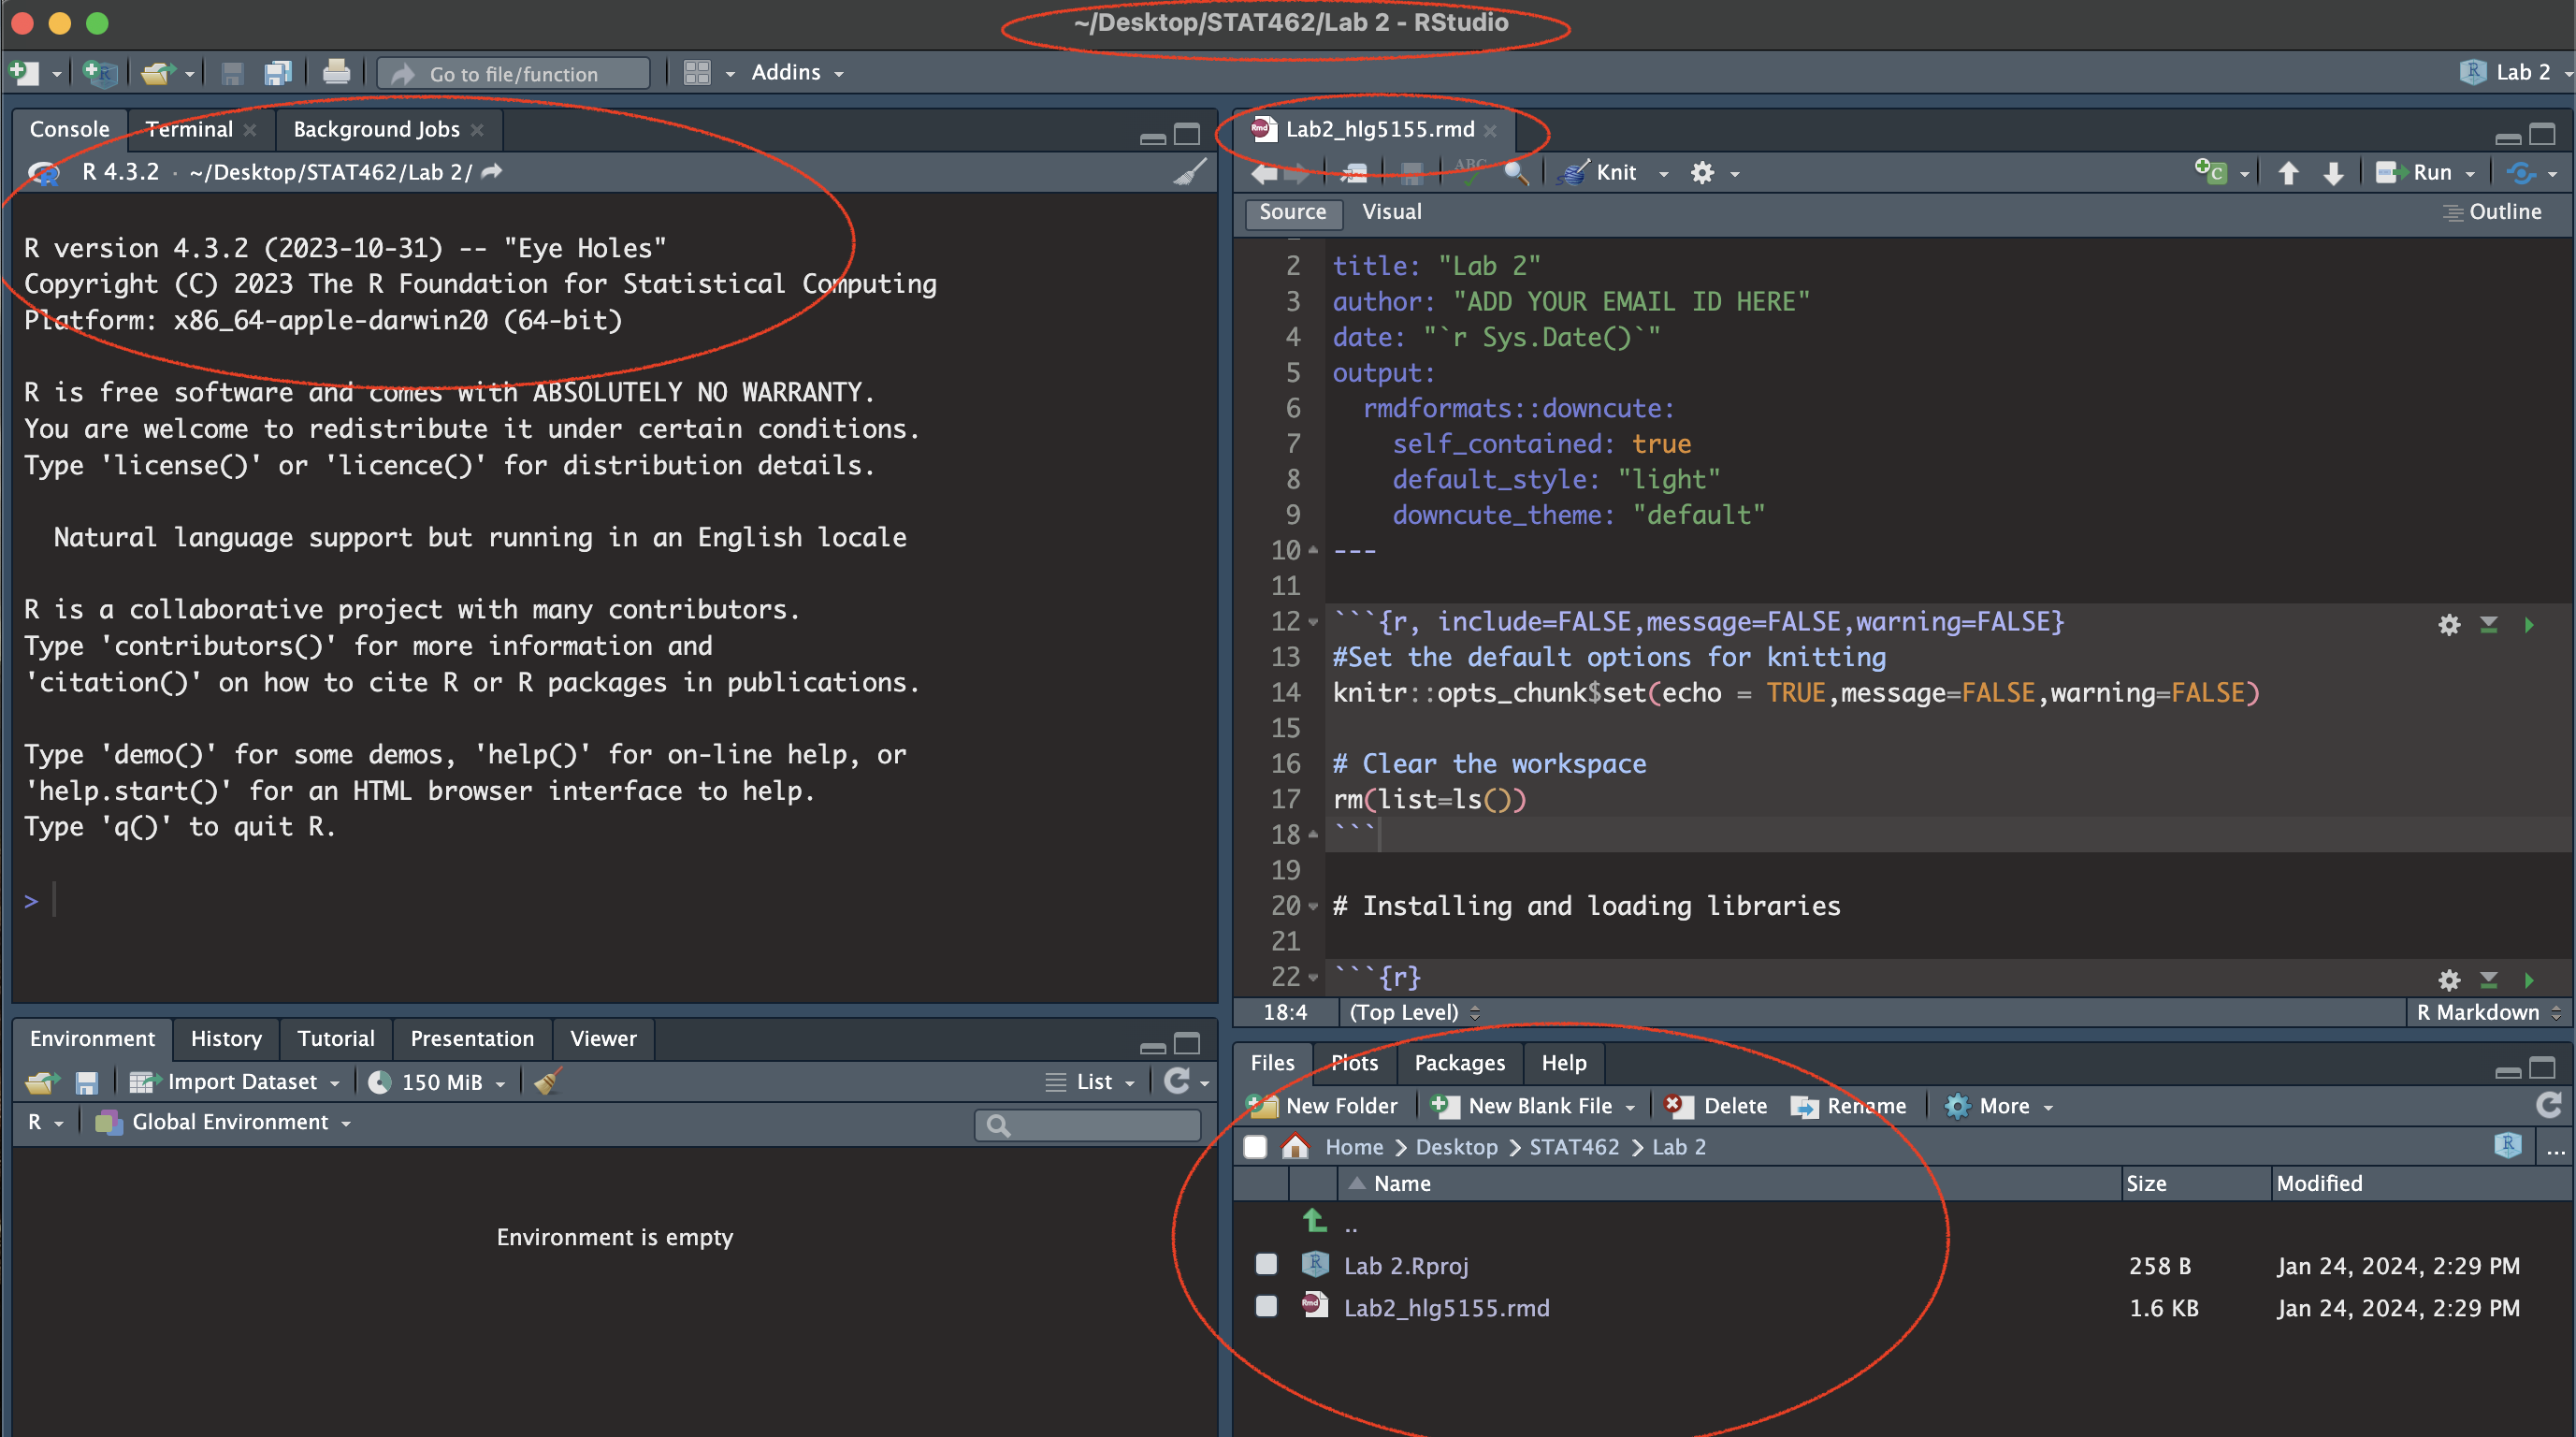This screenshot has width=2576, height=1437.
Task: Go to previous chunk with up arrow
Action: pos(2288,173)
